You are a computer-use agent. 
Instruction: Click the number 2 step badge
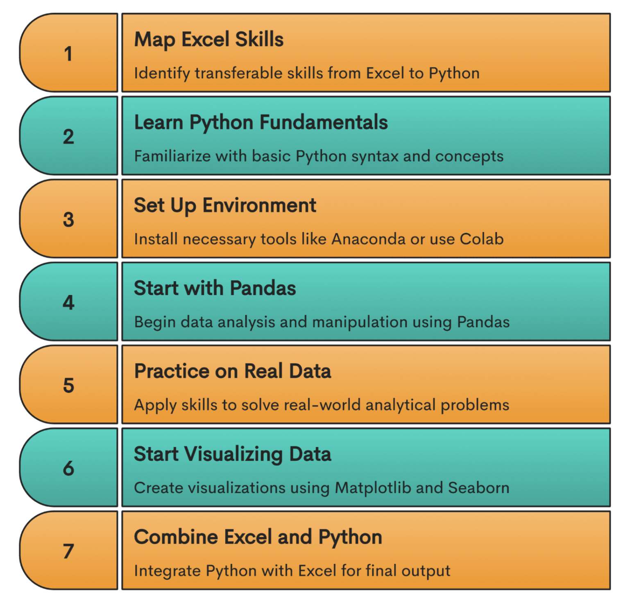point(68,136)
